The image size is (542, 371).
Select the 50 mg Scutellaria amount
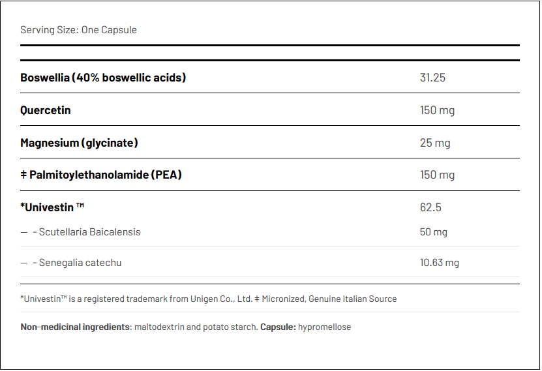(434, 231)
